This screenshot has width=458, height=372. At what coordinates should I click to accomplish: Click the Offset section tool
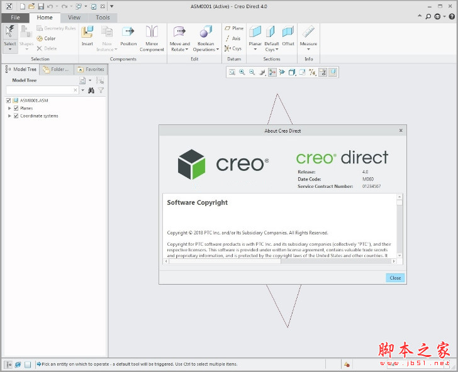click(x=288, y=36)
